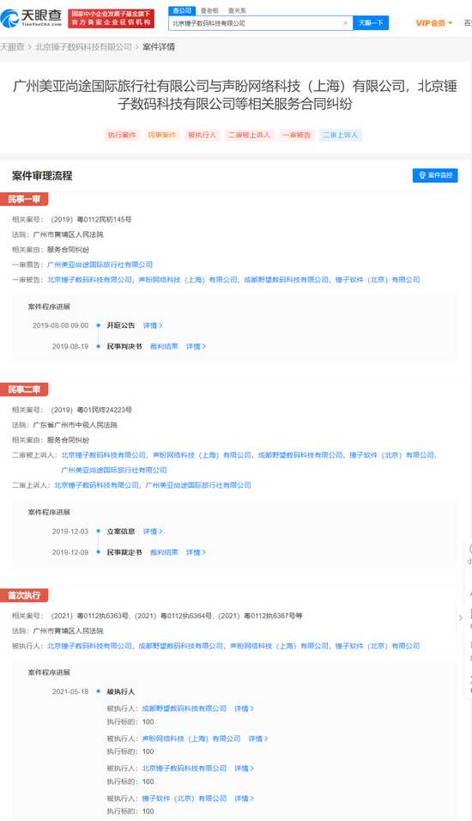Click the court name 广东省广州市中级人民法院
The height and width of the screenshot is (821, 472).
tap(76, 425)
